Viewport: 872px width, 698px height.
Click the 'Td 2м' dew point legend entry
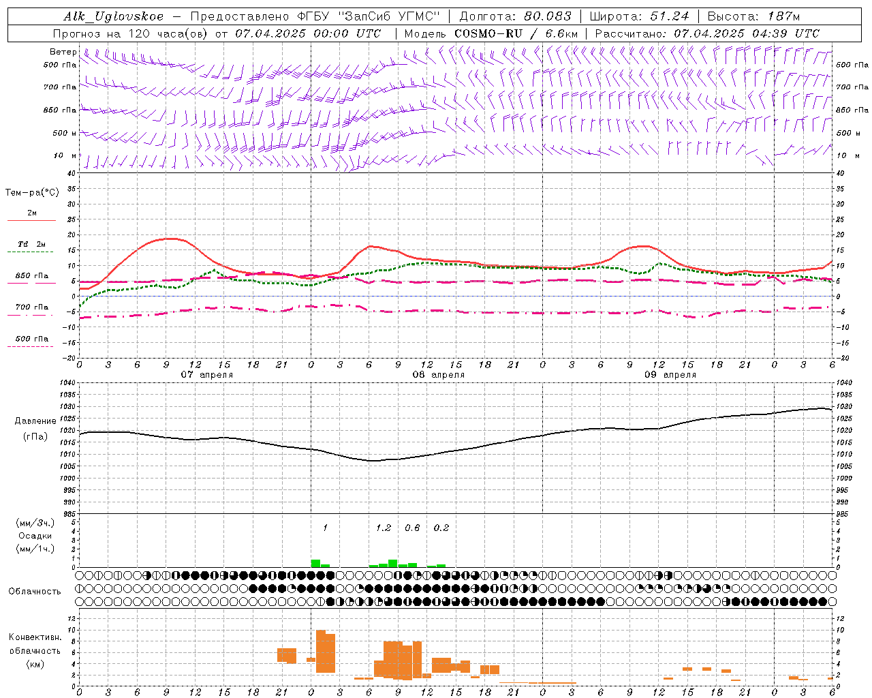click(31, 244)
